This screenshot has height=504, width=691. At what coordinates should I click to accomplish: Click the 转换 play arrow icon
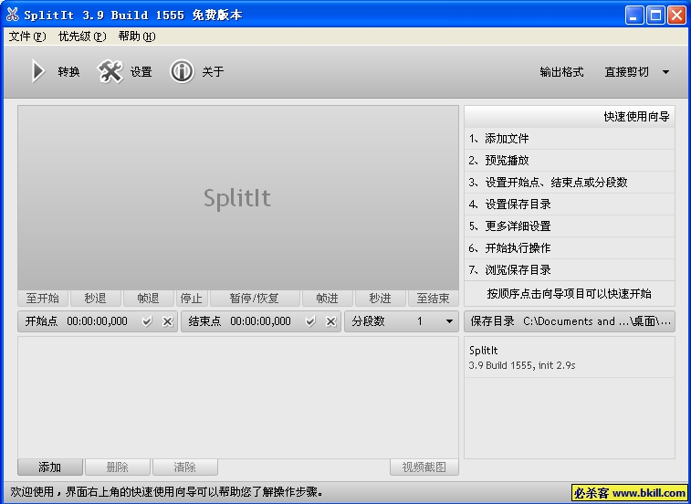(x=37, y=72)
